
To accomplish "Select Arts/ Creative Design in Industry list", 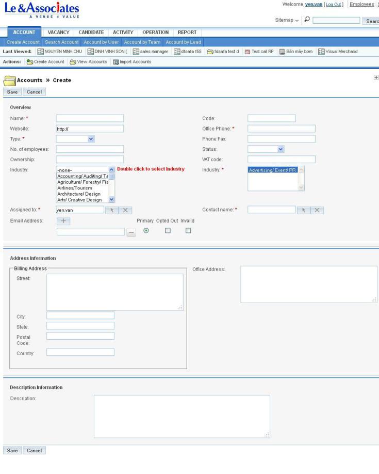I will tap(82, 200).
